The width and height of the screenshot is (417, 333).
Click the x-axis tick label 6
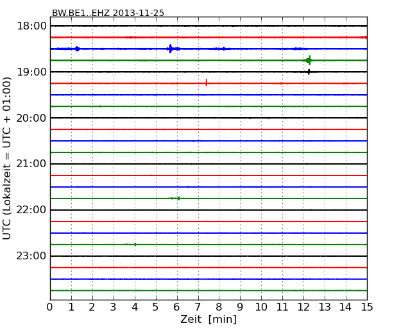[x=177, y=307]
